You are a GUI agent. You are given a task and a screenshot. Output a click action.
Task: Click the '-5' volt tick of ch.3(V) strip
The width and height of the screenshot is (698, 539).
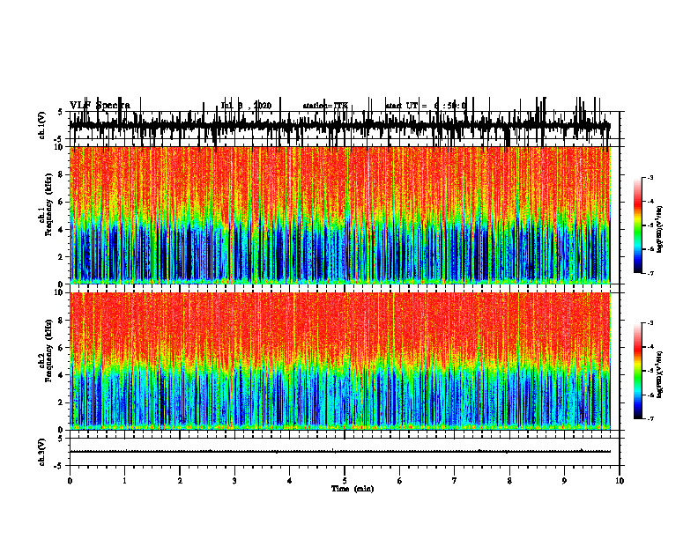(x=59, y=466)
